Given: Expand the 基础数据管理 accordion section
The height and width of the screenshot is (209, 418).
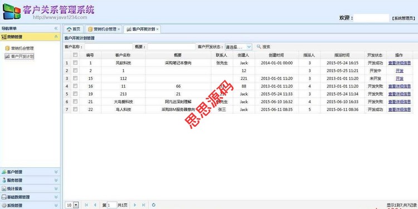Looking at the screenshot, I should [56, 197].
